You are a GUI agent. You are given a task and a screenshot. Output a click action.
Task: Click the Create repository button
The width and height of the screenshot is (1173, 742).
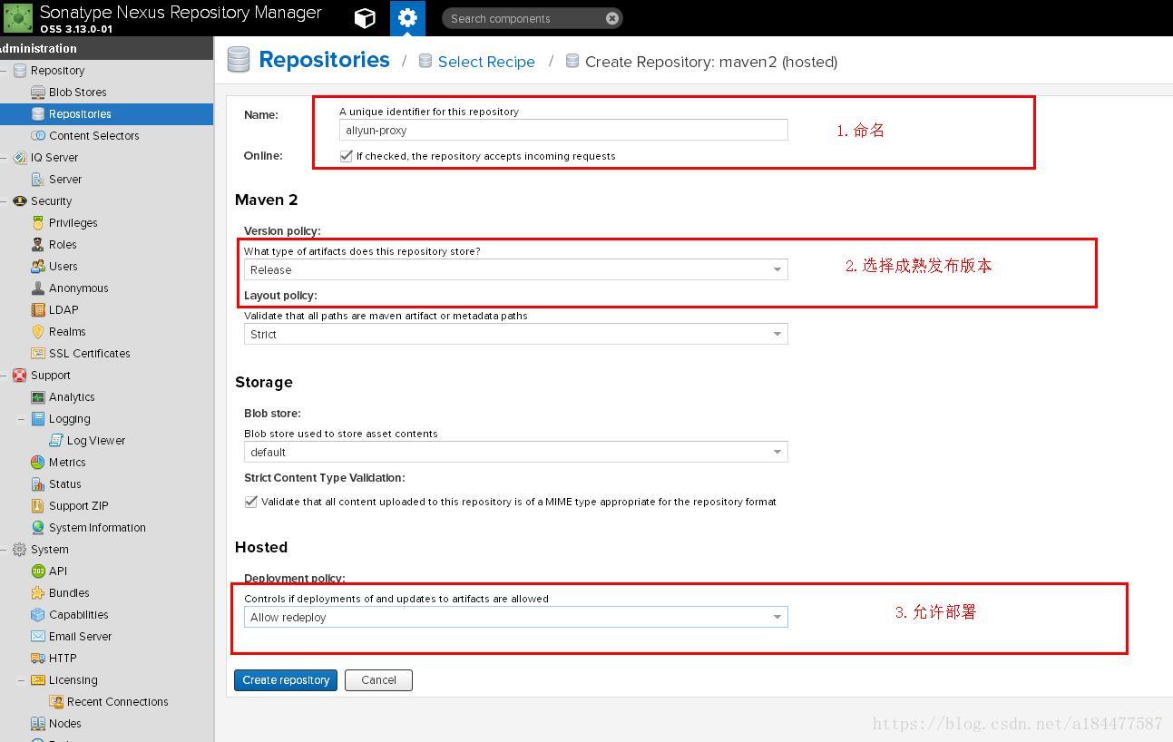(286, 680)
